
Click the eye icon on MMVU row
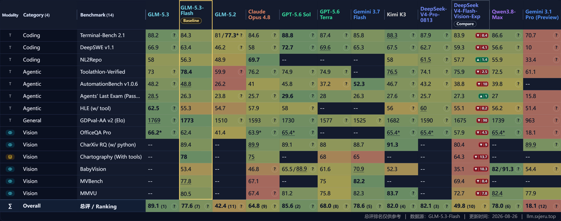pyautogui.click(x=10, y=193)
